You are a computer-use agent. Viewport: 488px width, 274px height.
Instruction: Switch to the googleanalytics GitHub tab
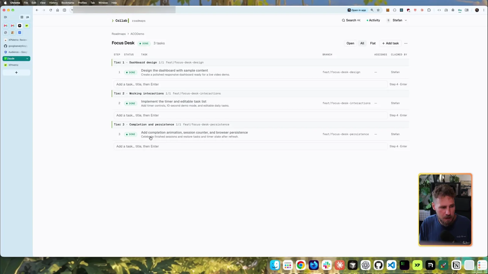point(16,46)
